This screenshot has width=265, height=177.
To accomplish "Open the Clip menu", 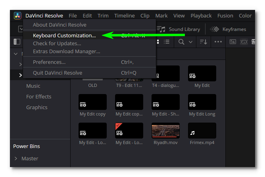I will 145,16.
